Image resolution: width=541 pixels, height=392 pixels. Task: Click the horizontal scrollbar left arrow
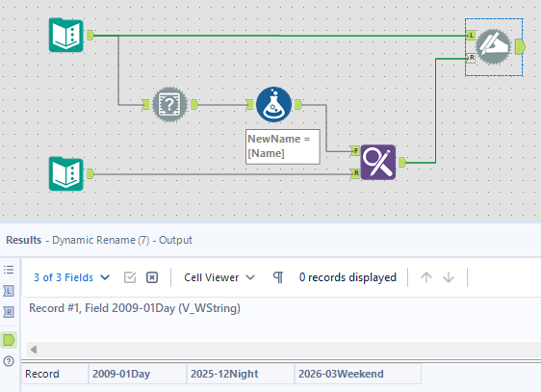(34, 350)
